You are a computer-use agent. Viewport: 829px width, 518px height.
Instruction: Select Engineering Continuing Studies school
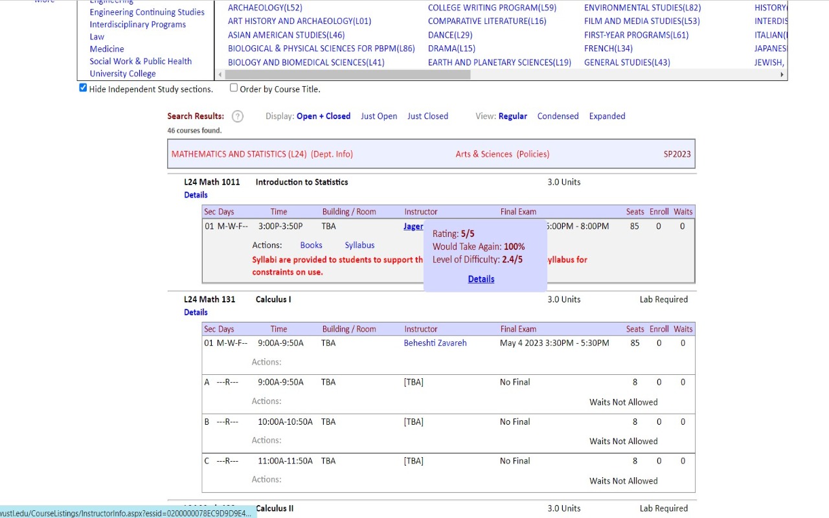point(147,12)
